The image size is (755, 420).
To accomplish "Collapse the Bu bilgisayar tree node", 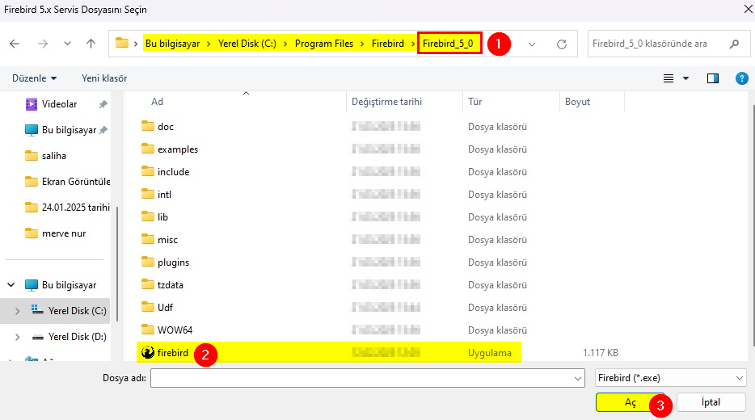I will click(11, 285).
